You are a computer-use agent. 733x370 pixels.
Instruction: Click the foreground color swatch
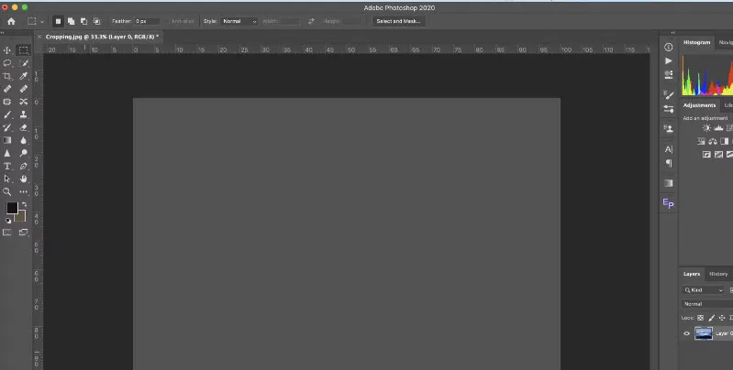coord(12,208)
